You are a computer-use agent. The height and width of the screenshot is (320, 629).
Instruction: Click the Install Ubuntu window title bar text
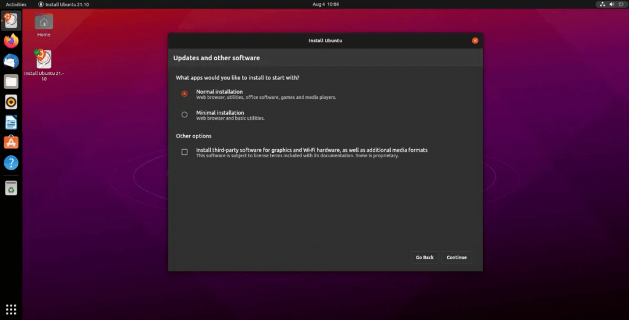pos(326,41)
